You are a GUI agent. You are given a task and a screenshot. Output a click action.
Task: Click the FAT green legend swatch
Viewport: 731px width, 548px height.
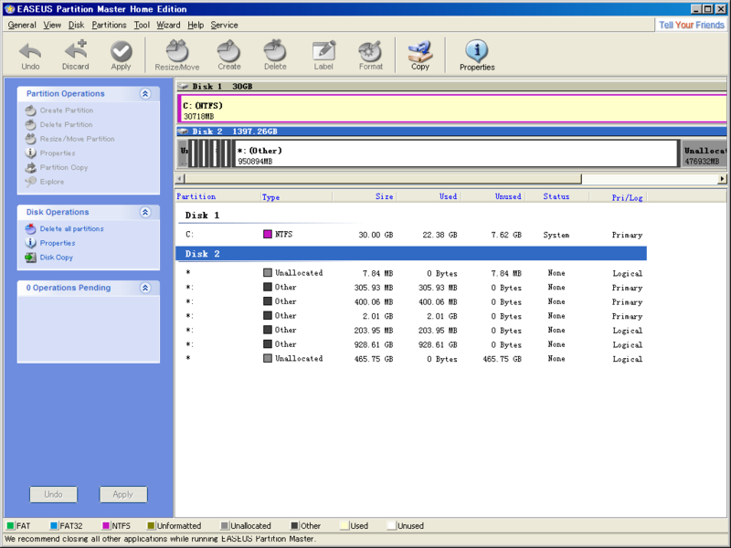coord(10,526)
